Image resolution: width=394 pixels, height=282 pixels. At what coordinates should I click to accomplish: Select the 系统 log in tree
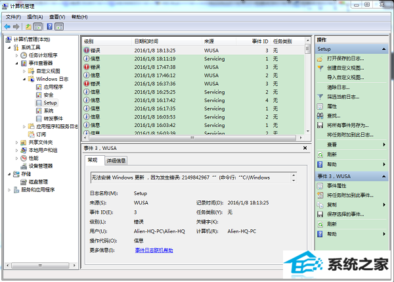pos(45,110)
